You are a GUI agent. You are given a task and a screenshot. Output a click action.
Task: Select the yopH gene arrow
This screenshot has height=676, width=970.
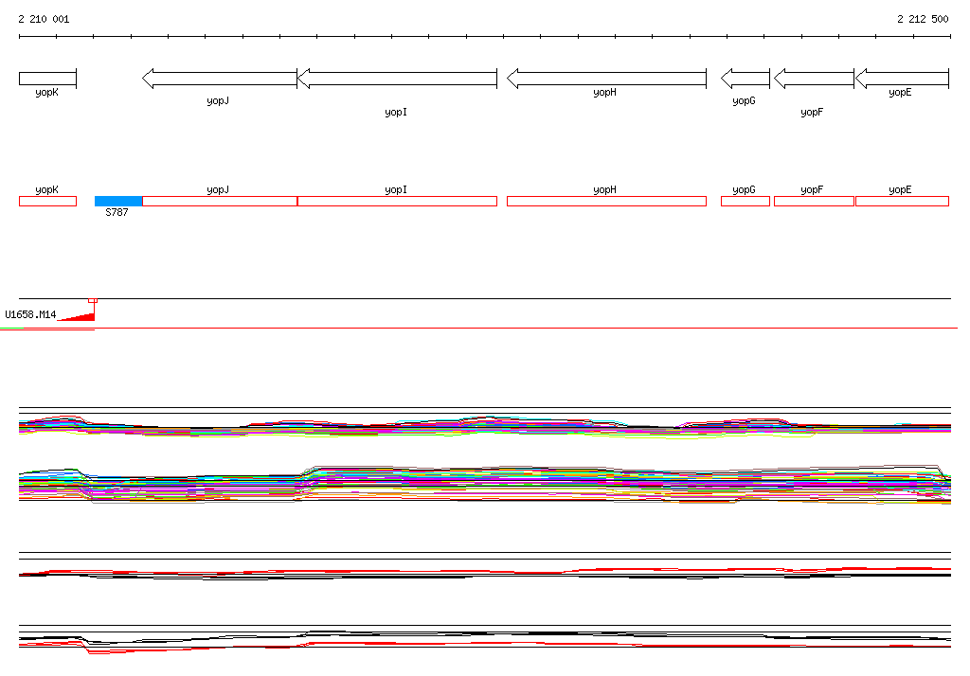point(606,79)
